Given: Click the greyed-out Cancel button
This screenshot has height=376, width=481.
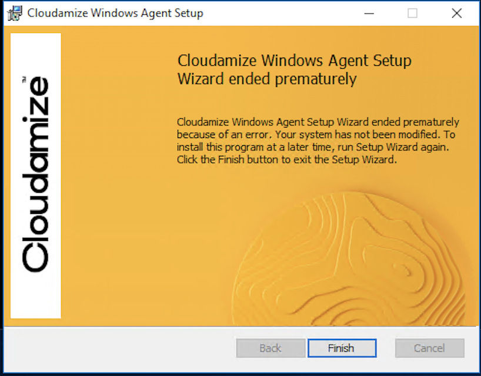Looking at the screenshot, I should click(429, 348).
